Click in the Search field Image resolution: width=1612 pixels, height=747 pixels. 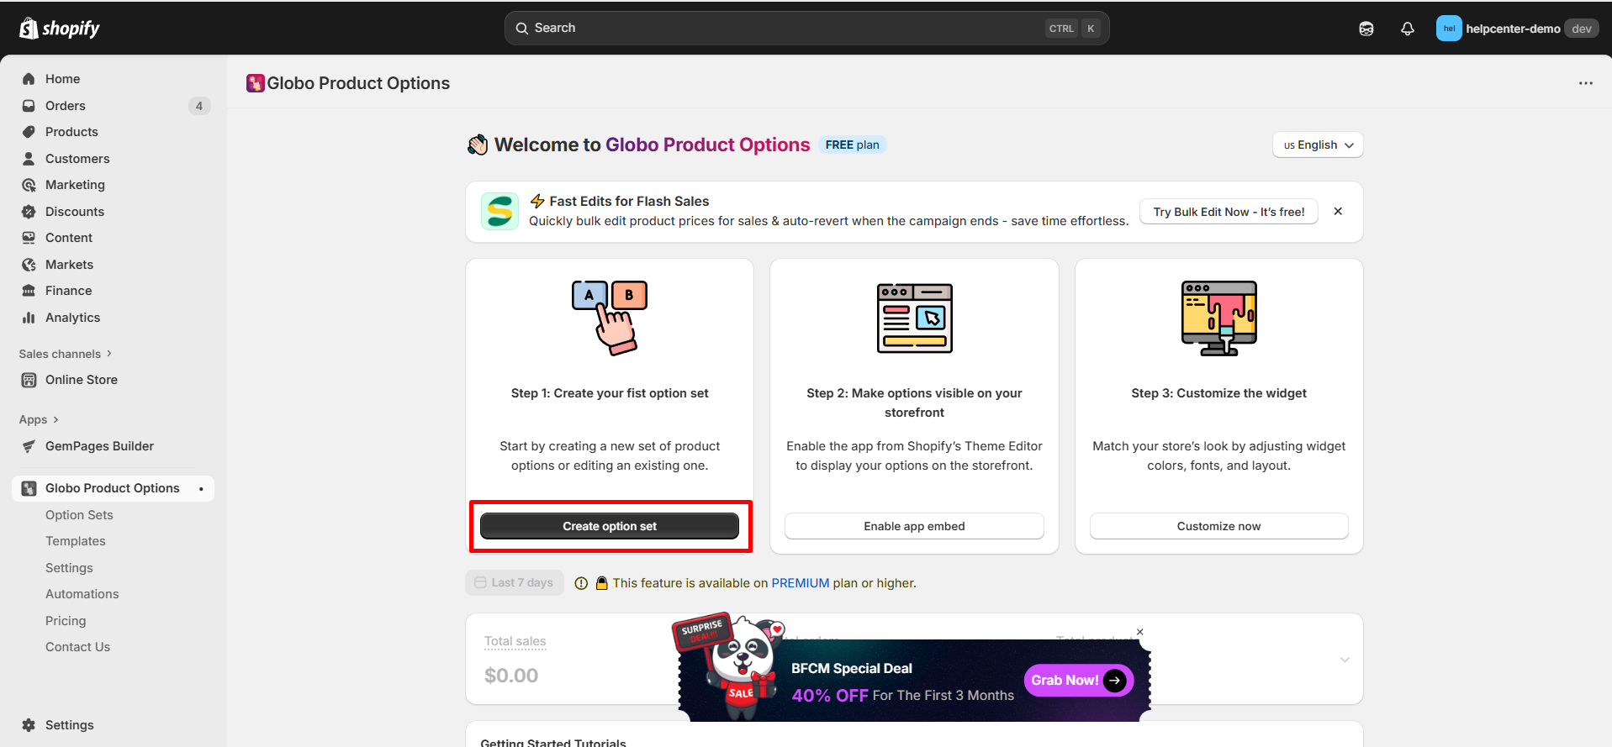click(x=782, y=29)
